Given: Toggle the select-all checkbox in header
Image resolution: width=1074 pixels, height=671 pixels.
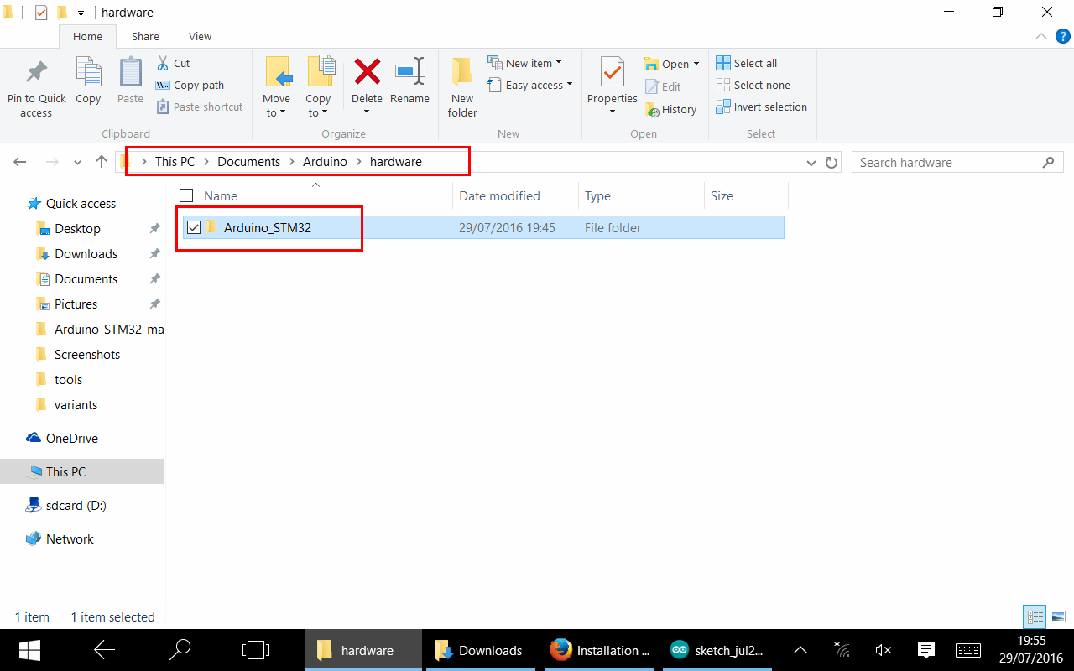Looking at the screenshot, I should click(x=187, y=195).
